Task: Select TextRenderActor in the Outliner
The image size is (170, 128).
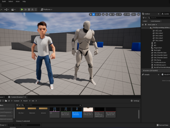Action: [160, 63]
